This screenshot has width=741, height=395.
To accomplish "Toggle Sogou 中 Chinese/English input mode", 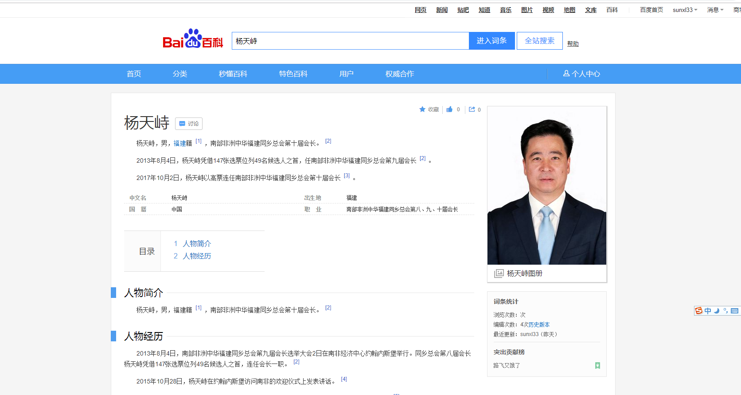I will (708, 311).
